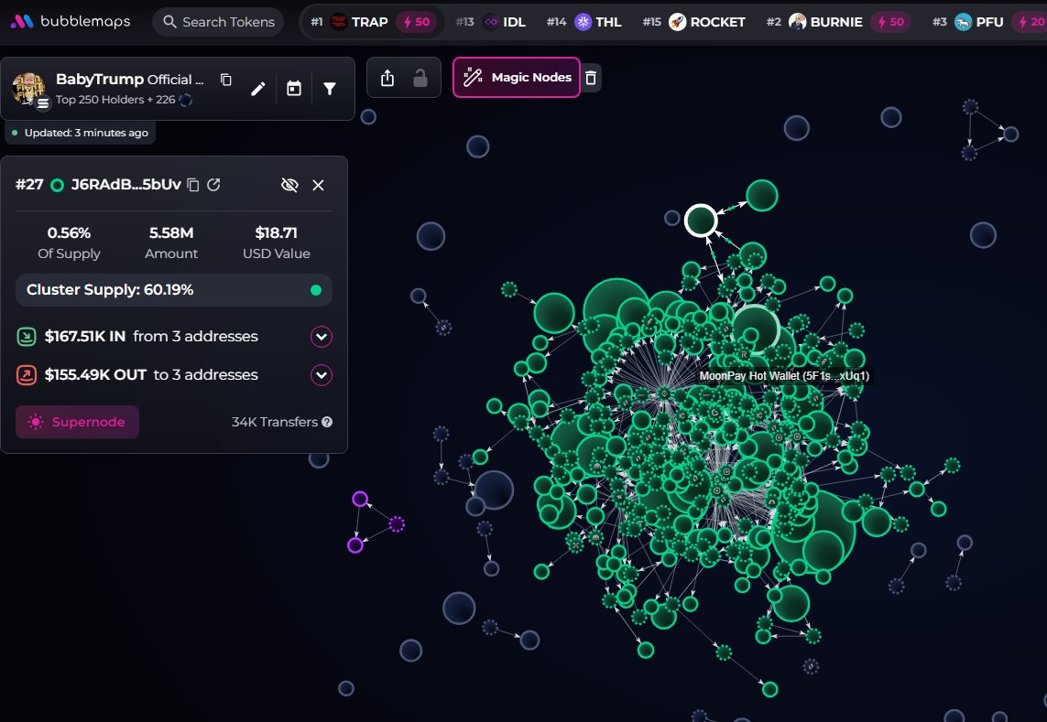Click the Supernode button

tap(78, 422)
